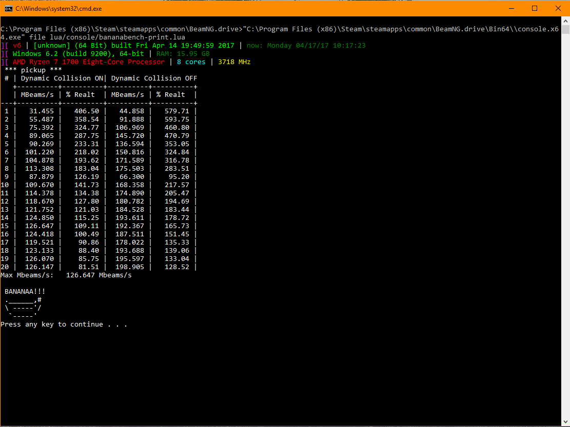Screen dimensions: 570x427
Task: Click 'Press any key to continue . . .' prompt
Action: (64, 324)
